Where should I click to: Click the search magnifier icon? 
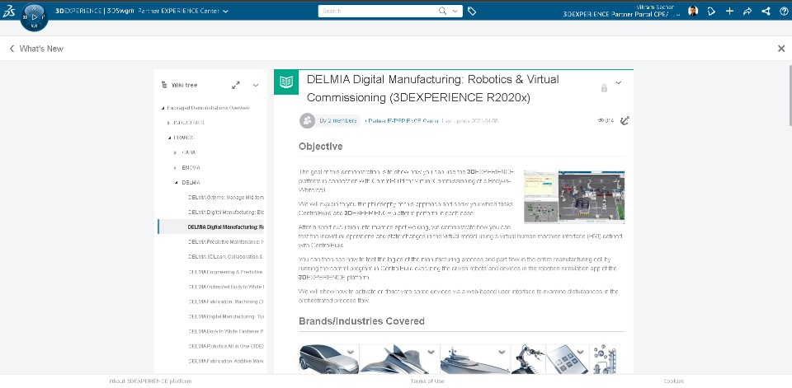pyautogui.click(x=442, y=11)
